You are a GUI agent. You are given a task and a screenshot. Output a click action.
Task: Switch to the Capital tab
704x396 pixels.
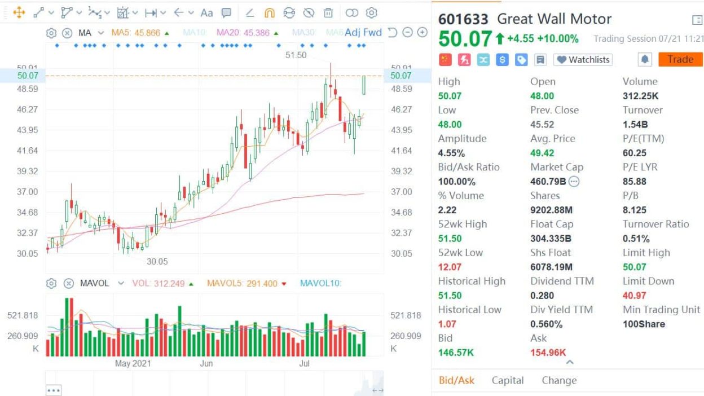[x=508, y=380]
